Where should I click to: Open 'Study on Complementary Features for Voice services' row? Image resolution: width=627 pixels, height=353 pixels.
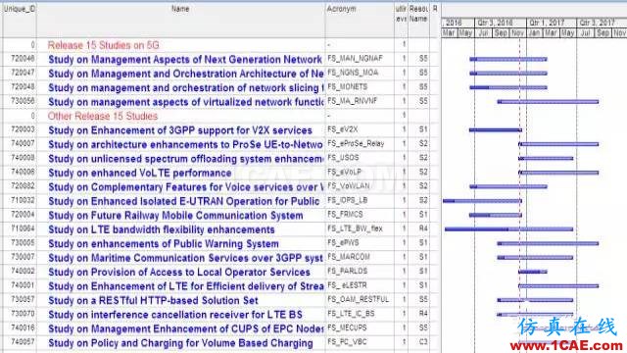coord(186,187)
